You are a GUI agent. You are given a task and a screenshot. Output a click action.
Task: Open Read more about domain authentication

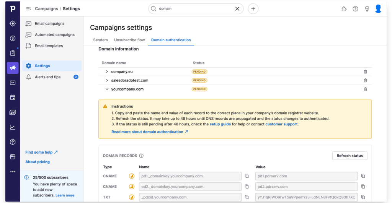pos(150,132)
